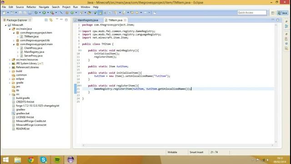Run the program with green Run icon
This screenshot has height=164, width=291.
click(44, 13)
